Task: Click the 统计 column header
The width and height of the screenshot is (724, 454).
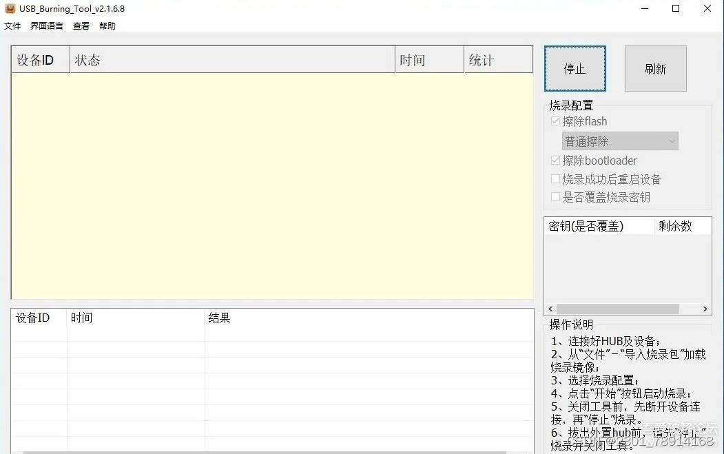Action: (x=498, y=59)
